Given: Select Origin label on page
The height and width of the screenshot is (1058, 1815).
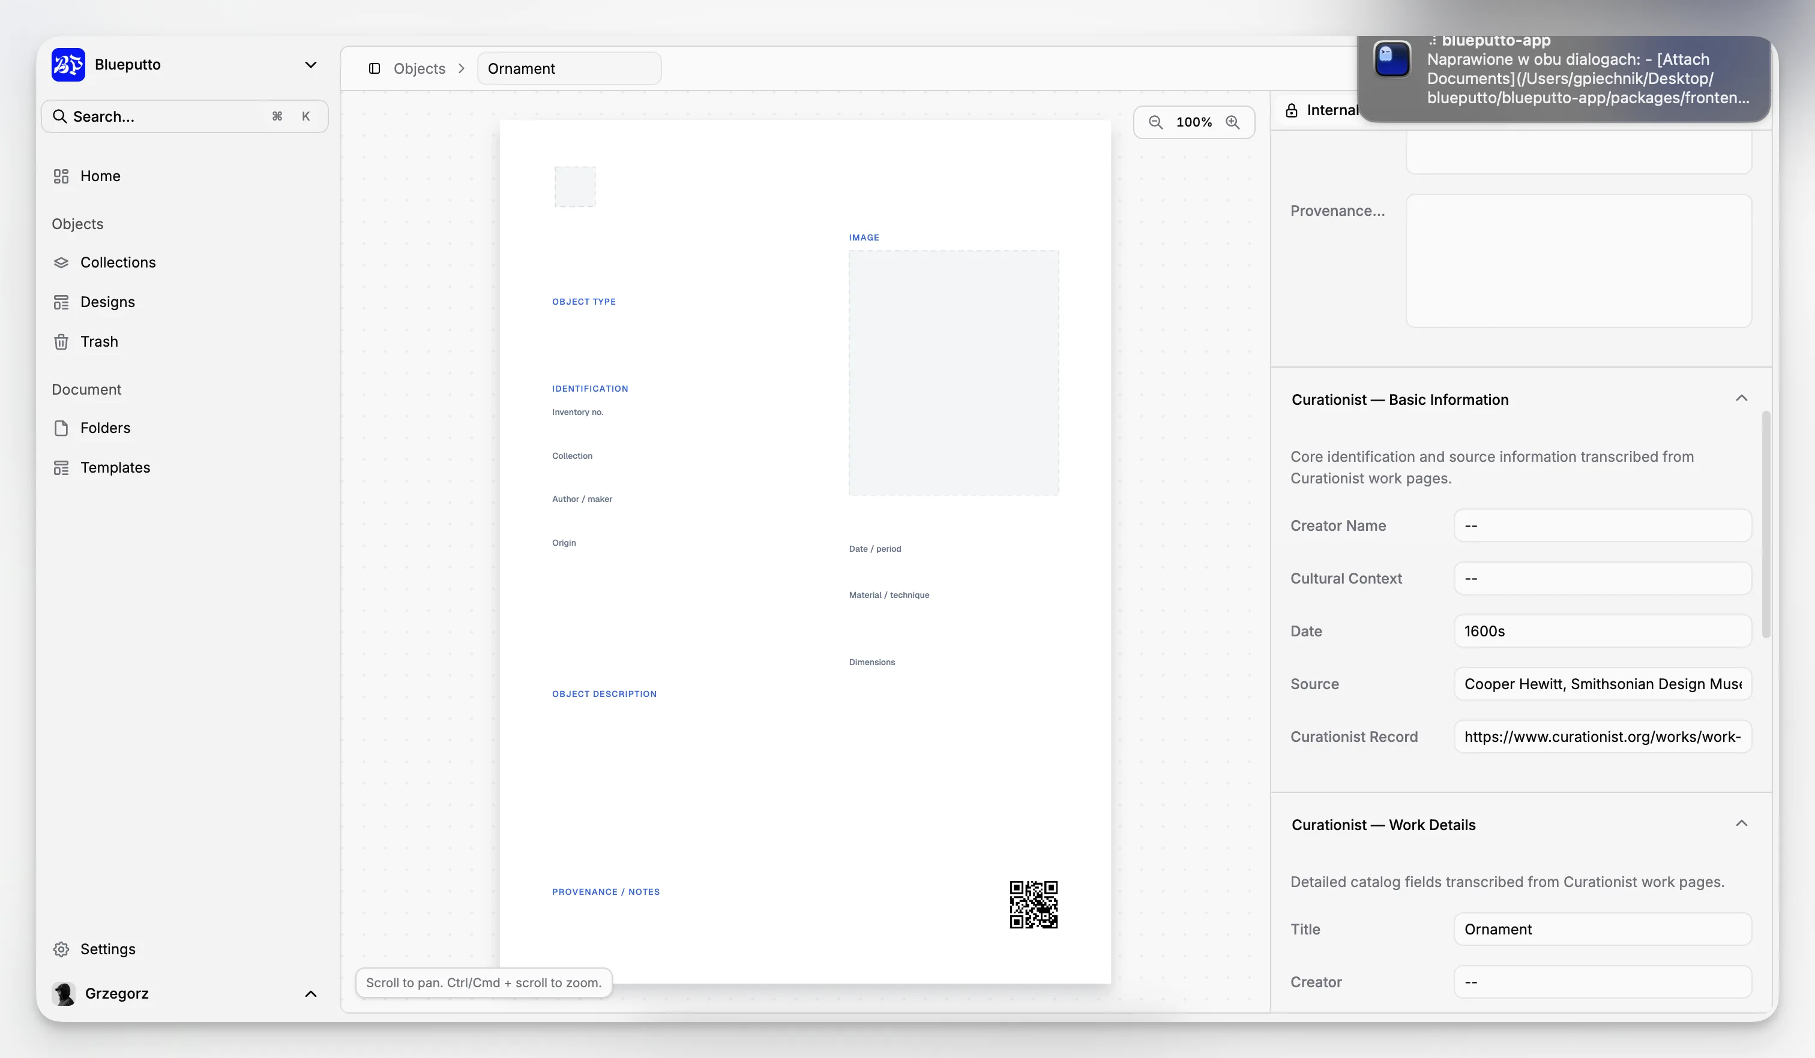Looking at the screenshot, I should [564, 543].
